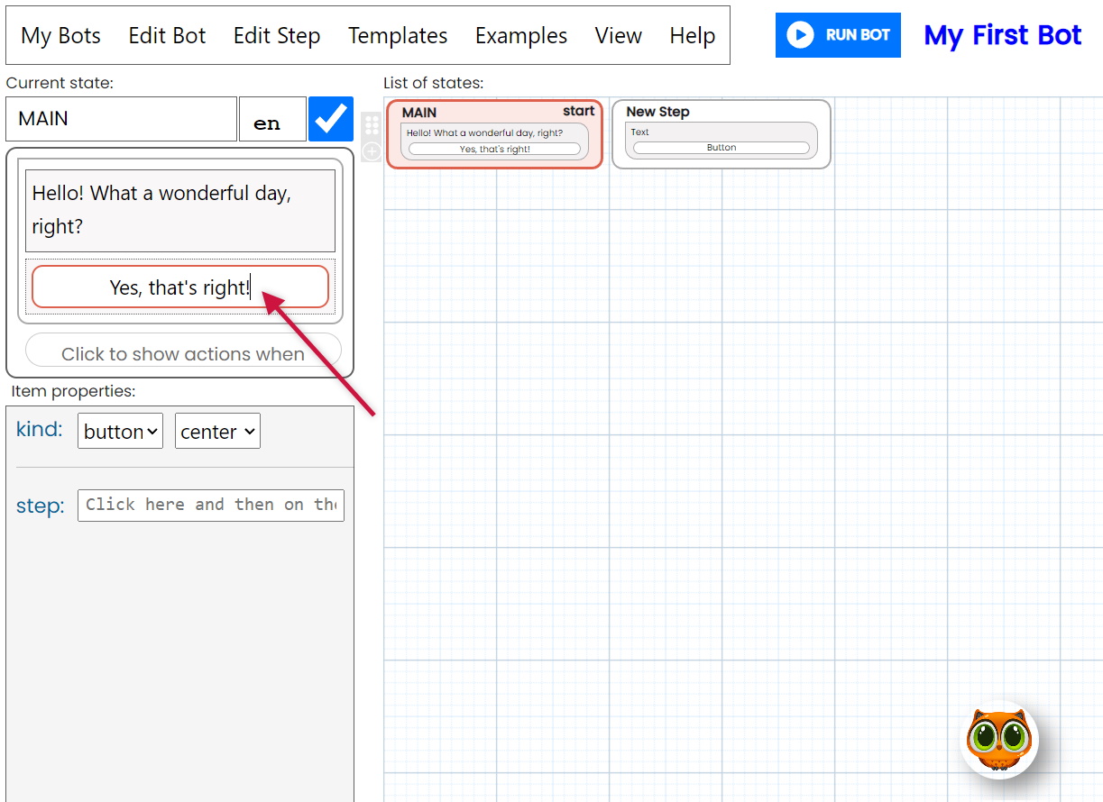
Task: Open the Examples menu
Action: (x=521, y=36)
